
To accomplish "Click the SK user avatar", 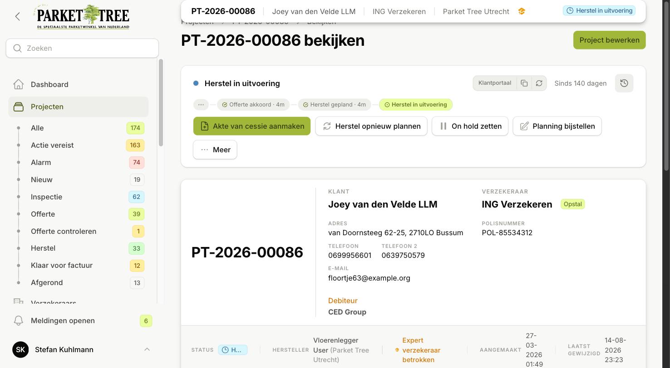I will (x=20, y=349).
